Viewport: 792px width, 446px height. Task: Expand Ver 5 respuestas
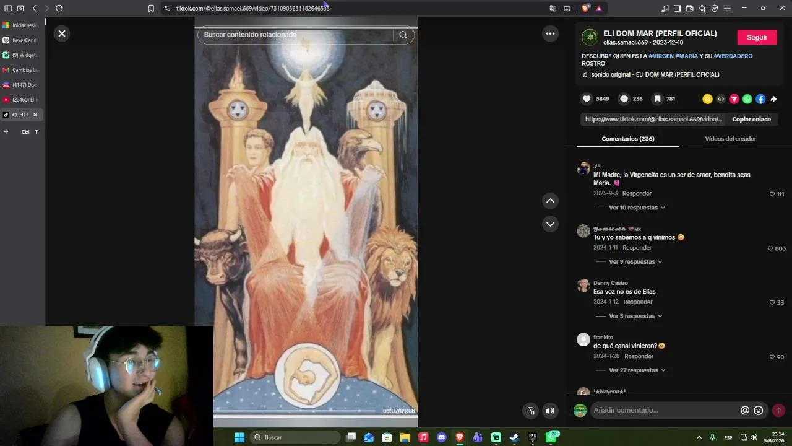tap(635, 316)
